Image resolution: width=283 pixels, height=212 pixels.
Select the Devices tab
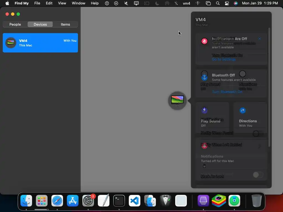[x=40, y=24]
